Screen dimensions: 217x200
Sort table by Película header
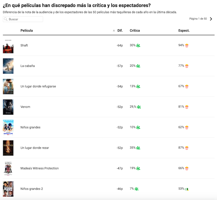pos(27,31)
